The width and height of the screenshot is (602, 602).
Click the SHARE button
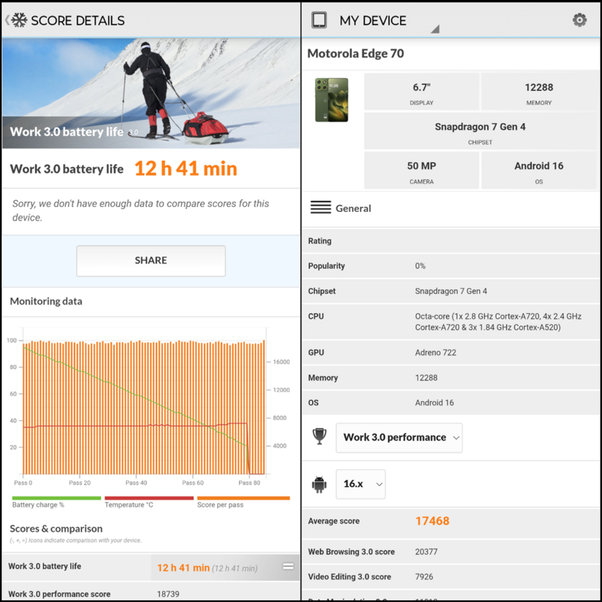(151, 261)
